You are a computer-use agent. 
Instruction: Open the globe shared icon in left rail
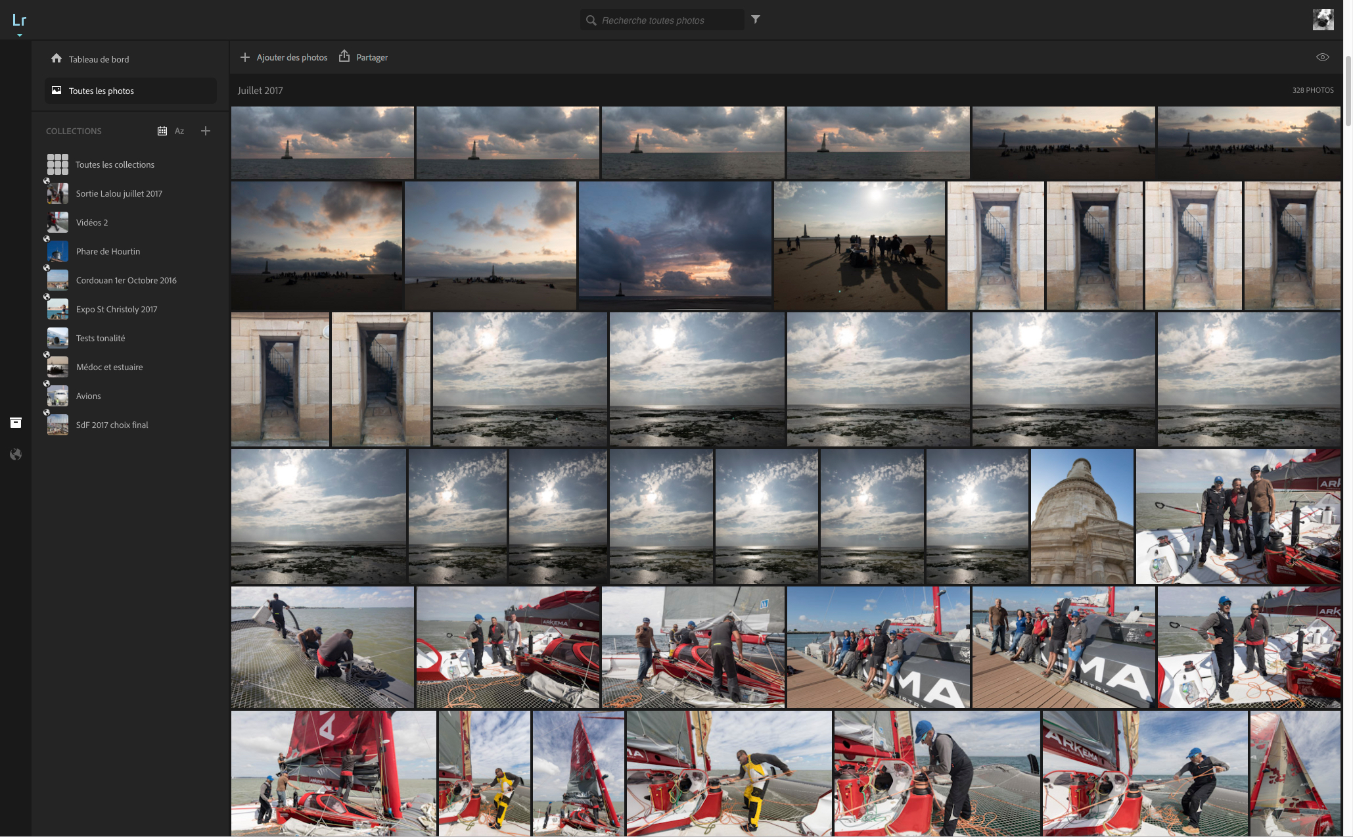pyautogui.click(x=16, y=454)
